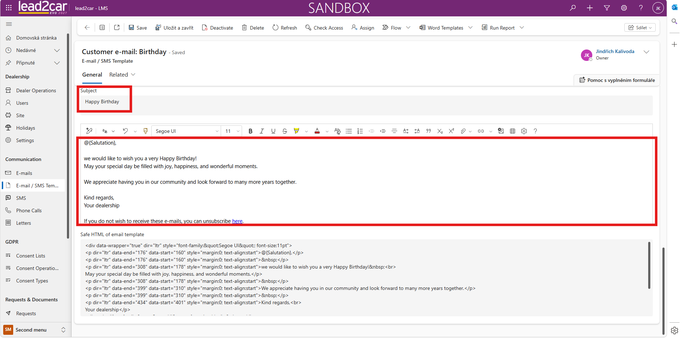Open the font size 11 dropdown
The height and width of the screenshot is (338, 682).
[x=232, y=131]
